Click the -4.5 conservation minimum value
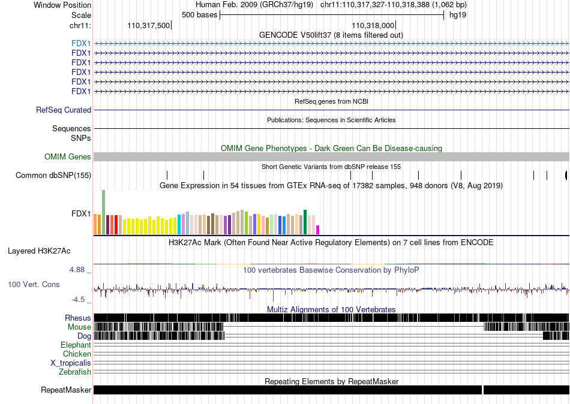Viewport: 570px width, 404px height. 78,300
